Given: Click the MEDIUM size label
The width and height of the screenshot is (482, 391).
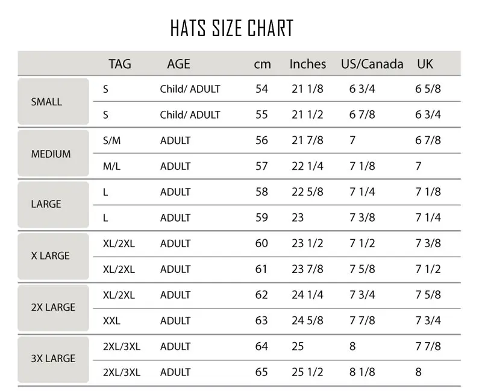Looking at the screenshot, I should (51, 154).
